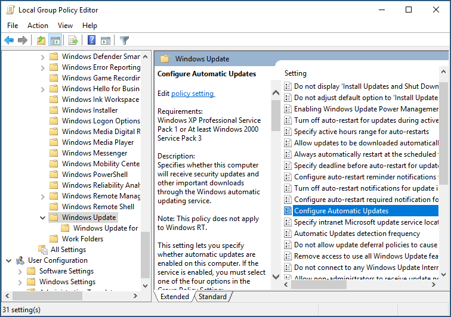Select 'Do not allow update deferral policies' row
The width and height of the screenshot is (451, 317).
[361, 245]
